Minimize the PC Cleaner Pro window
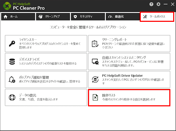This screenshot has width=176, height=131. 165,4
